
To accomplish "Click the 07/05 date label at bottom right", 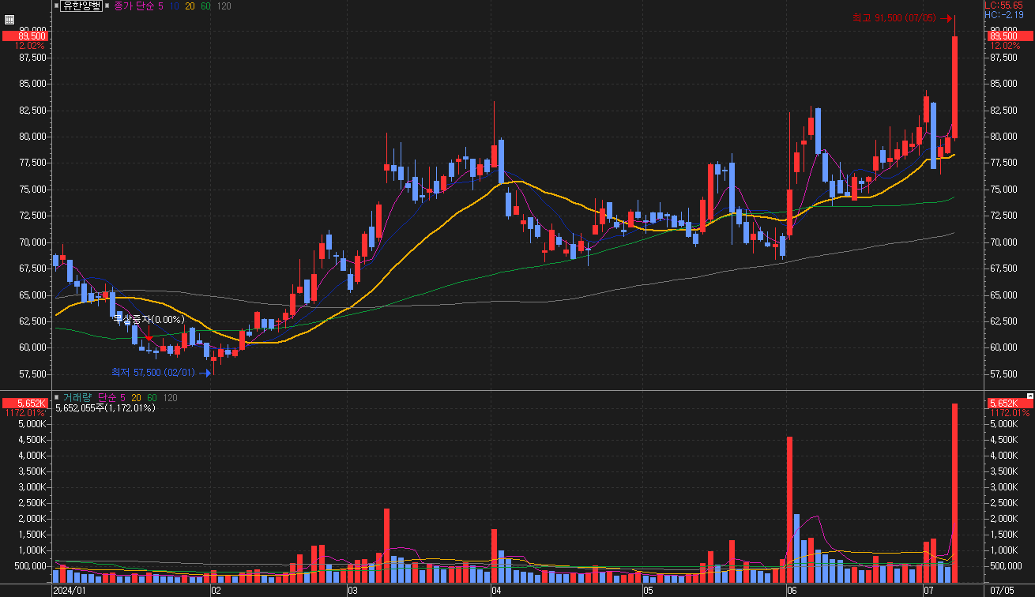I will click(1002, 590).
